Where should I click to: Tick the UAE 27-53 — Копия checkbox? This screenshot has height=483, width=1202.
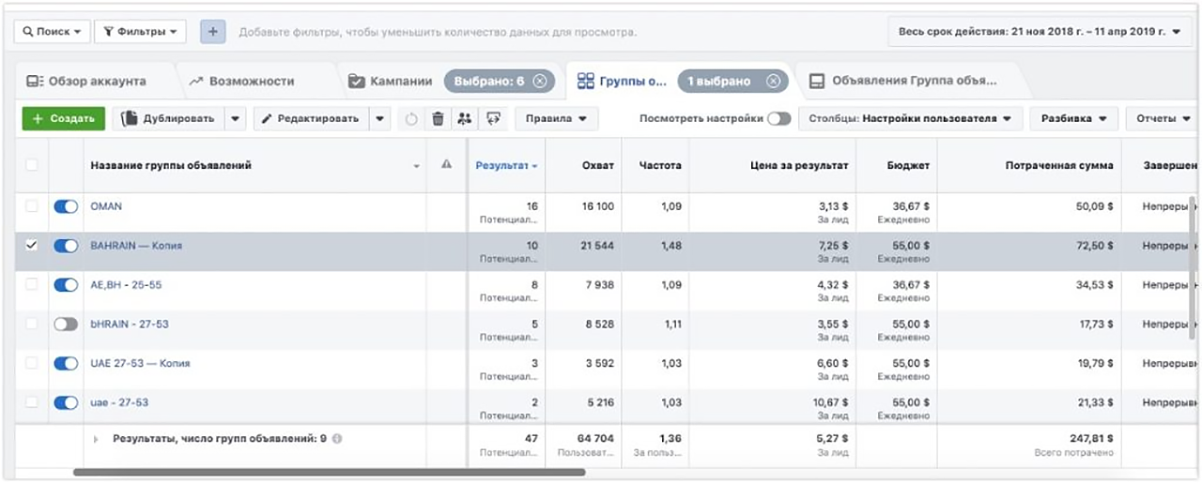pyautogui.click(x=32, y=364)
